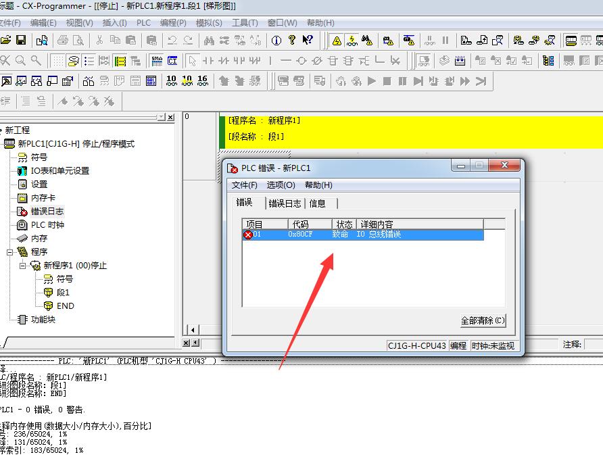This screenshot has height=463, width=603.
Task: Open the PLC menu in menu bar
Action: pyautogui.click(x=143, y=22)
